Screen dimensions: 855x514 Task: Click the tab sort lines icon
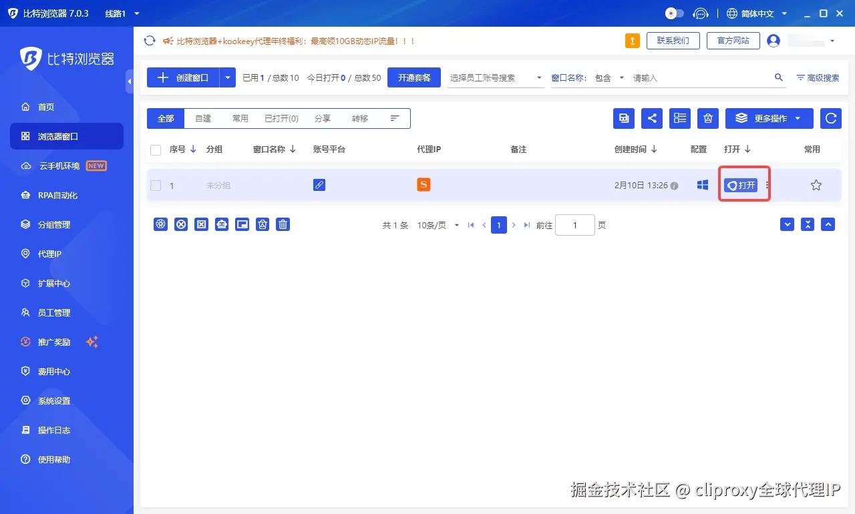pyautogui.click(x=395, y=118)
